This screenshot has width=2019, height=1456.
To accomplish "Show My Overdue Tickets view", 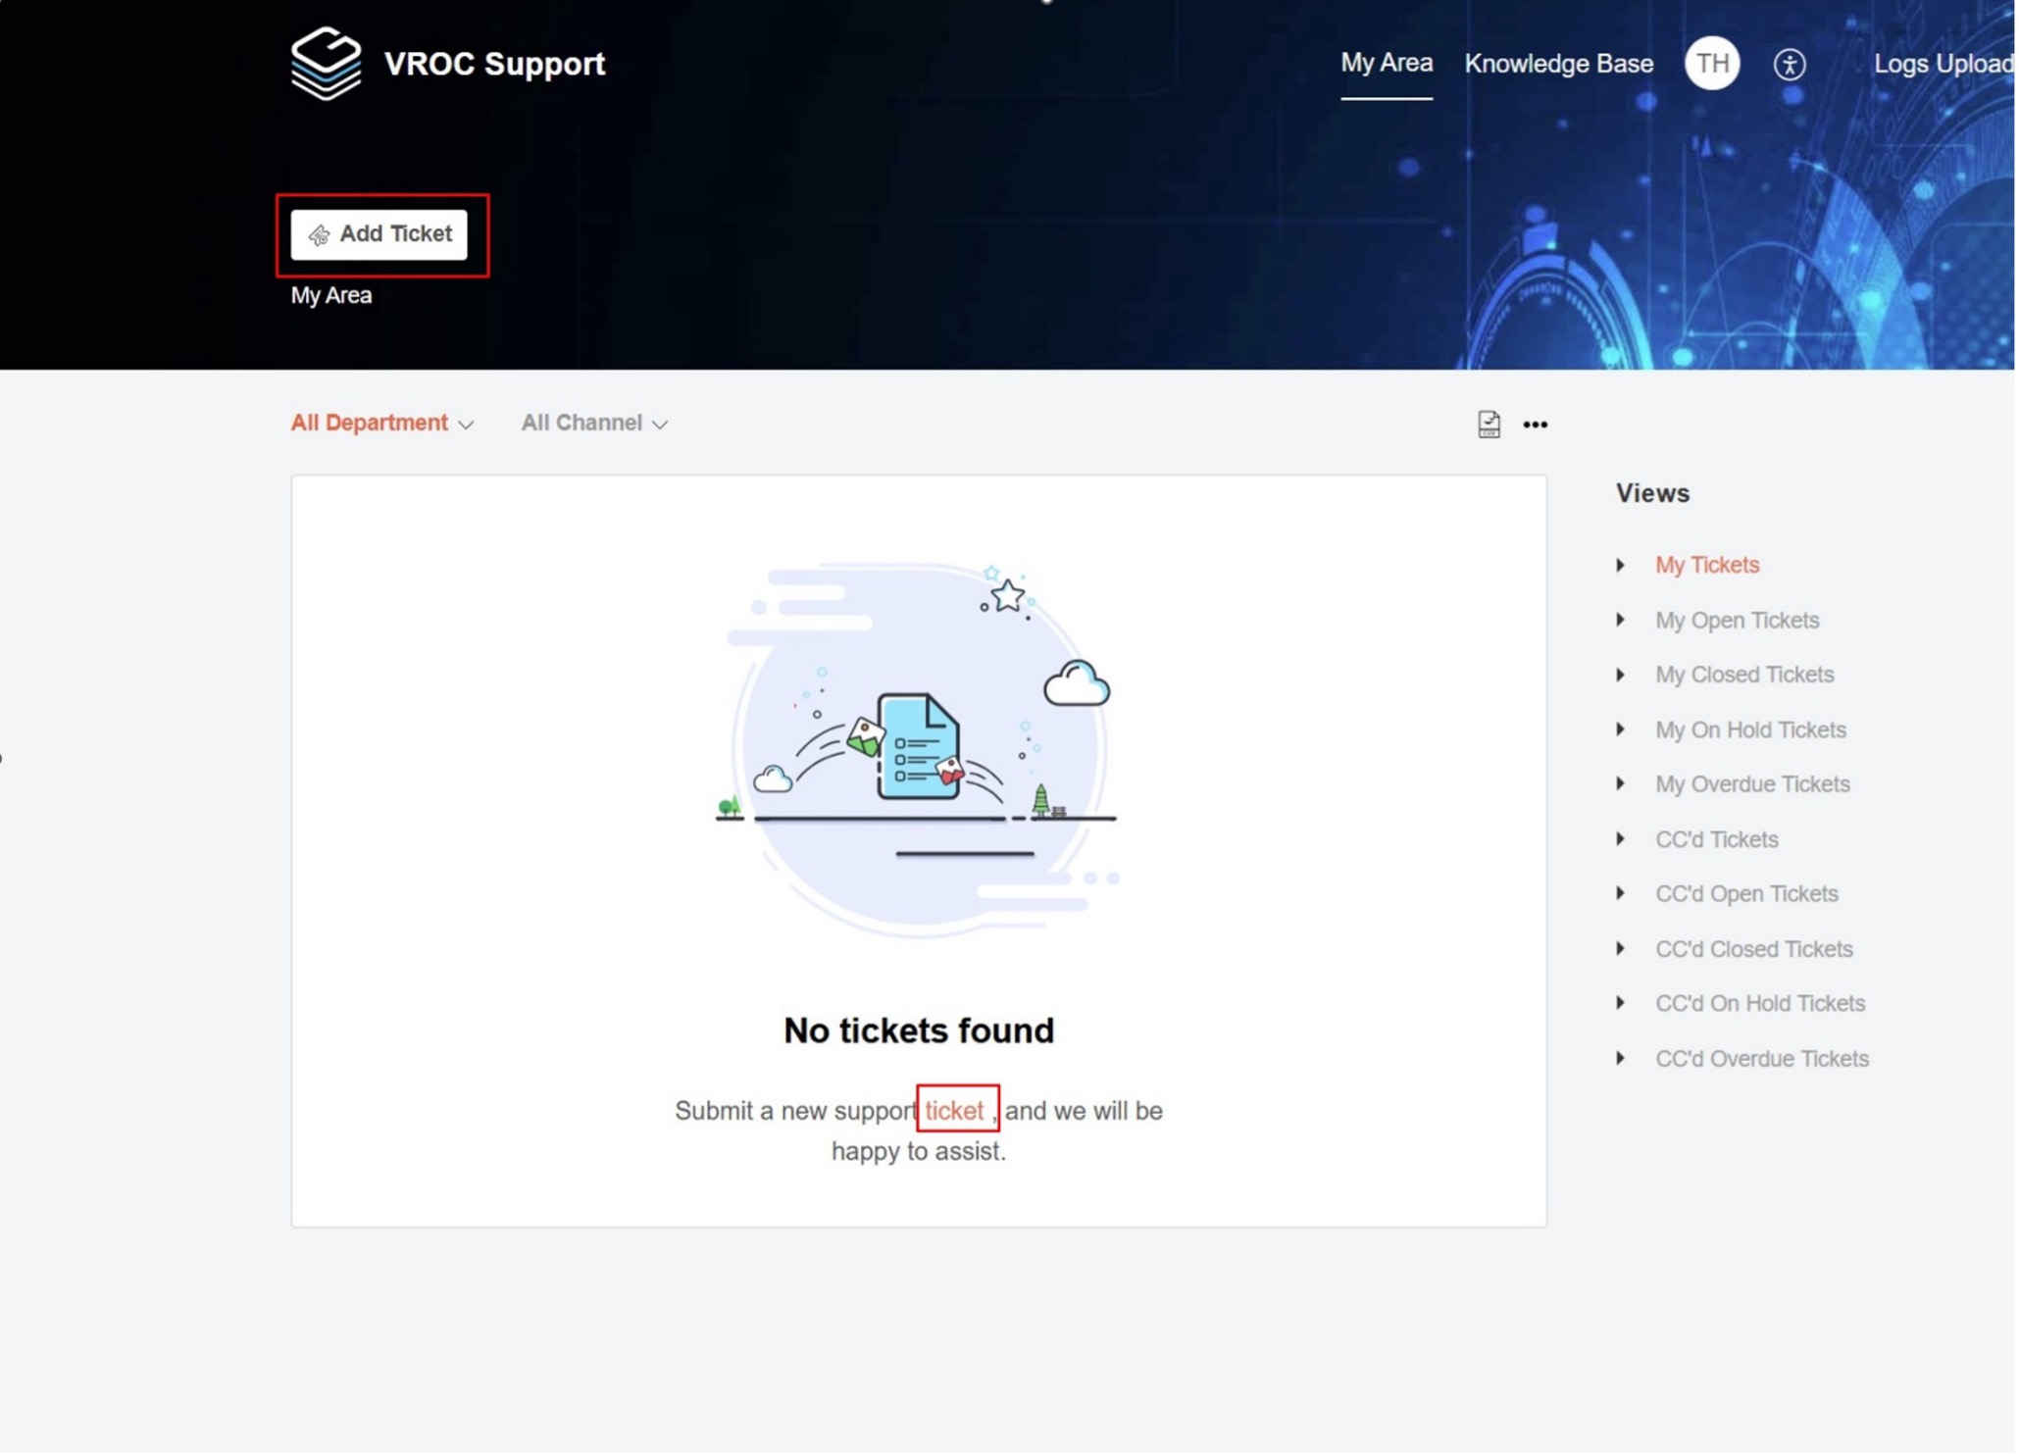I will click(x=1751, y=784).
